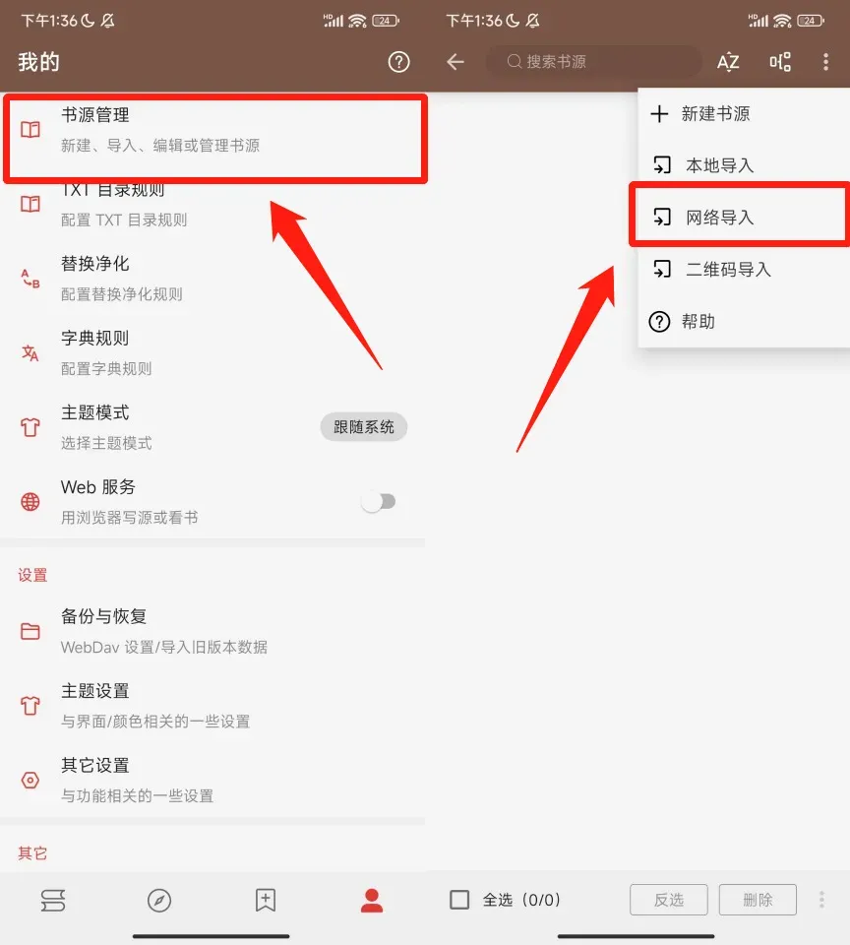Focus the 搜索书源 search field
The height and width of the screenshot is (945, 850).
(x=594, y=61)
